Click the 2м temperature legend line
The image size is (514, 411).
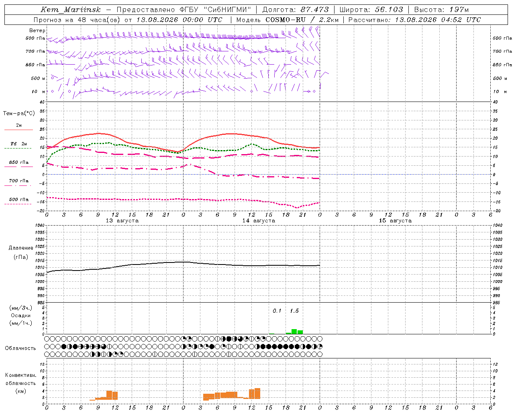click(18, 127)
